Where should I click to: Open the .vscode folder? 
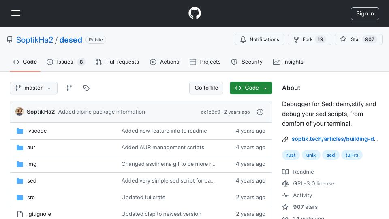[37, 131]
